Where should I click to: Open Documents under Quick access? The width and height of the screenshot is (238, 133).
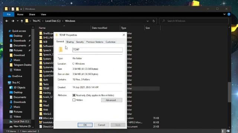[x=20, y=45]
